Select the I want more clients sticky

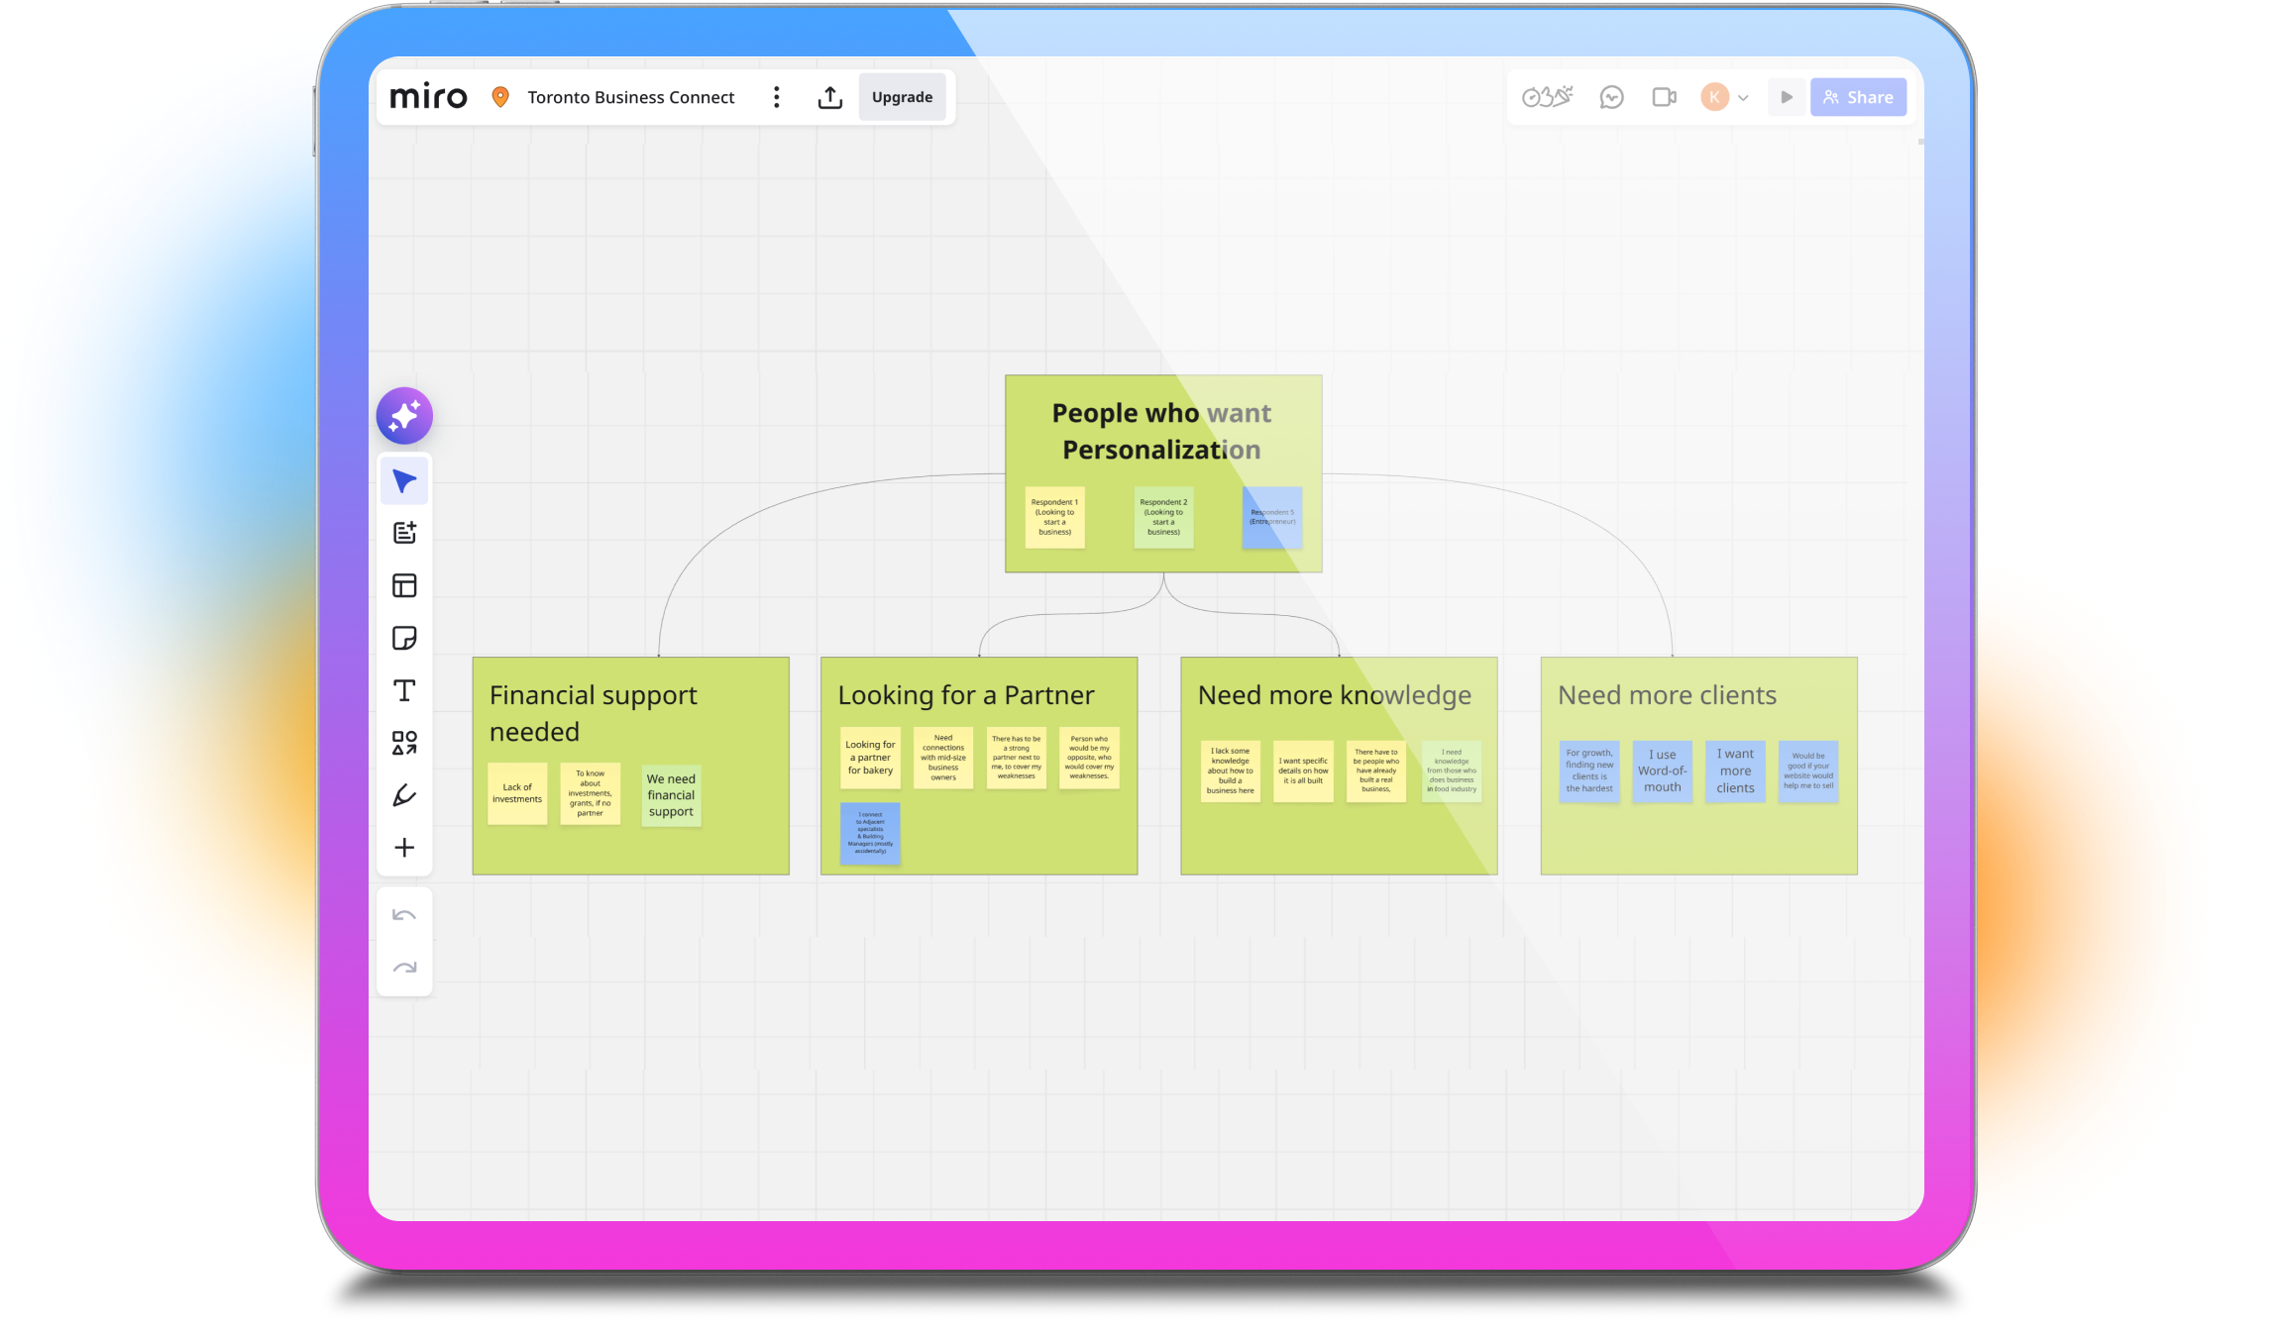point(1735,771)
